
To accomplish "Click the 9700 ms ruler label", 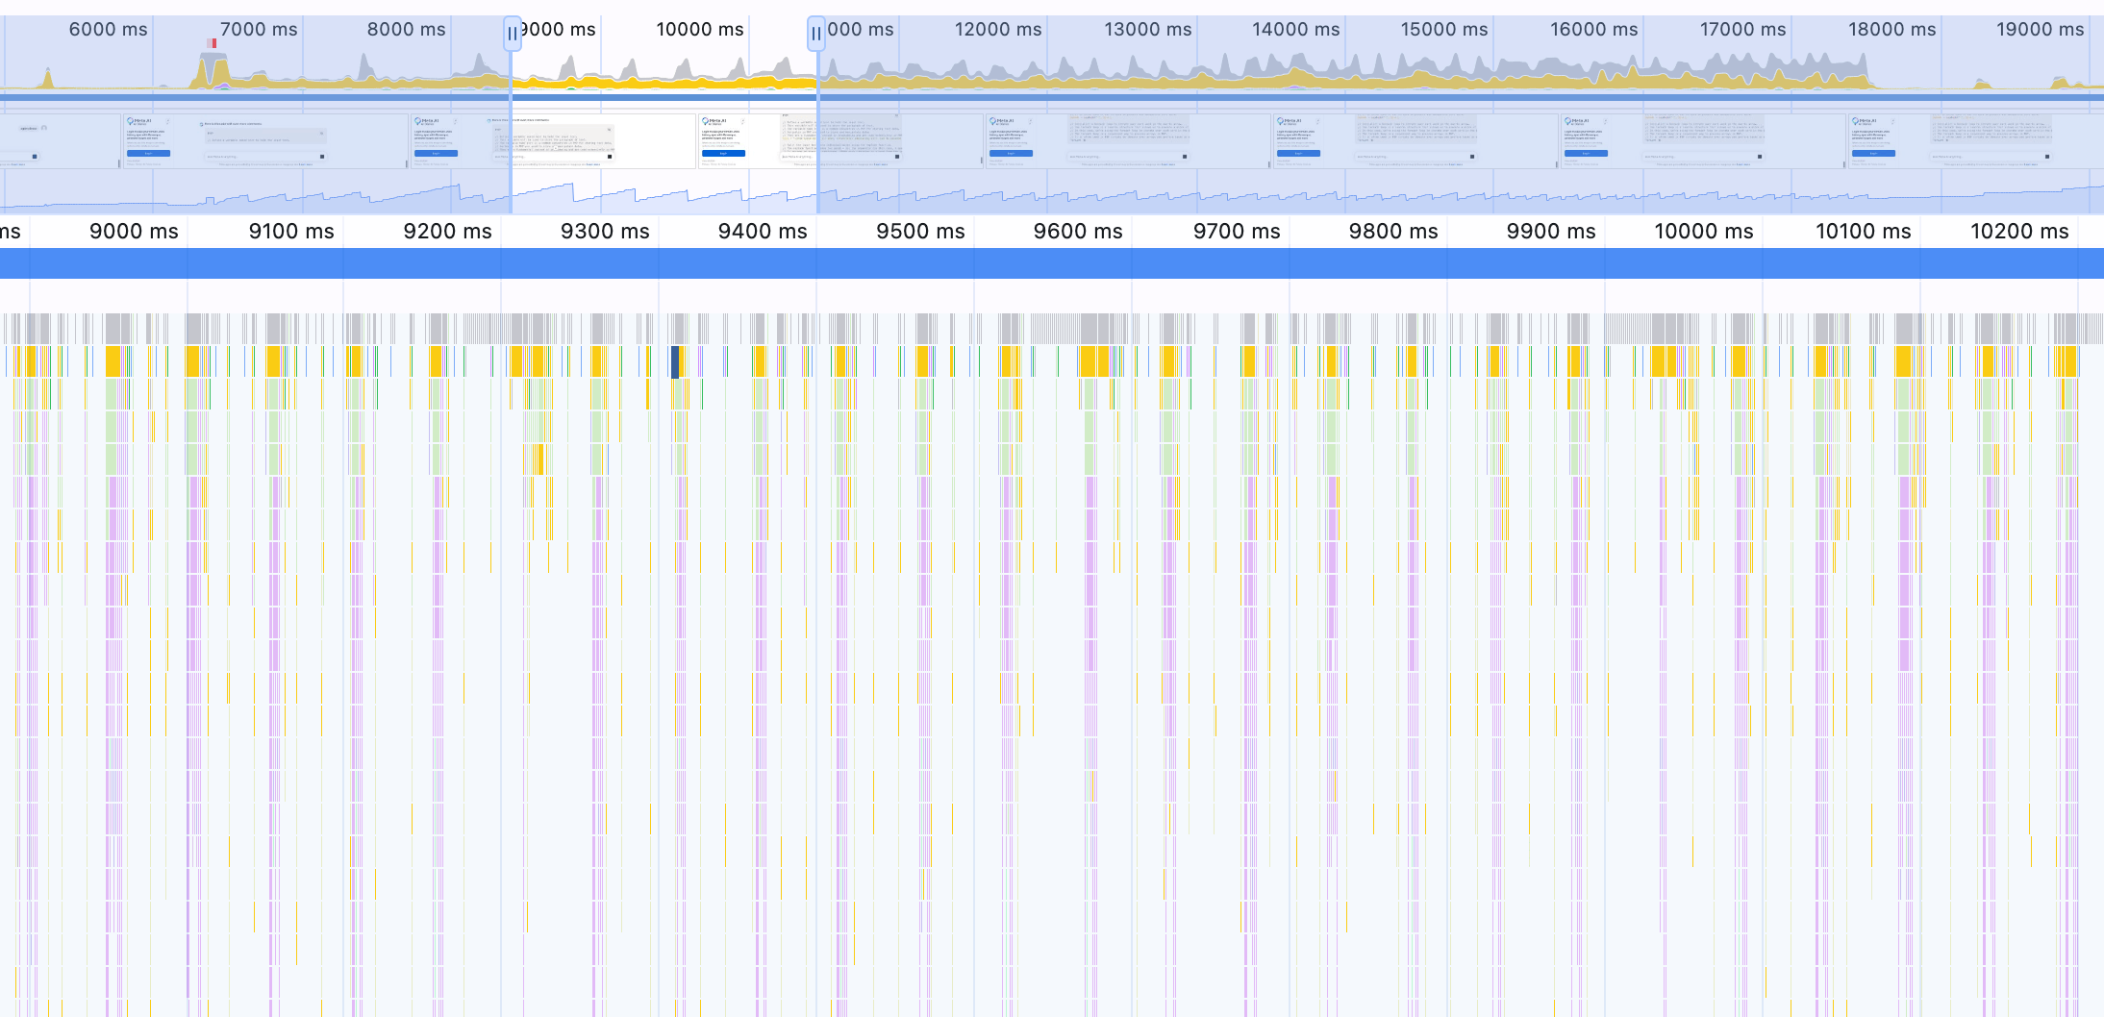I will pyautogui.click(x=1237, y=232).
